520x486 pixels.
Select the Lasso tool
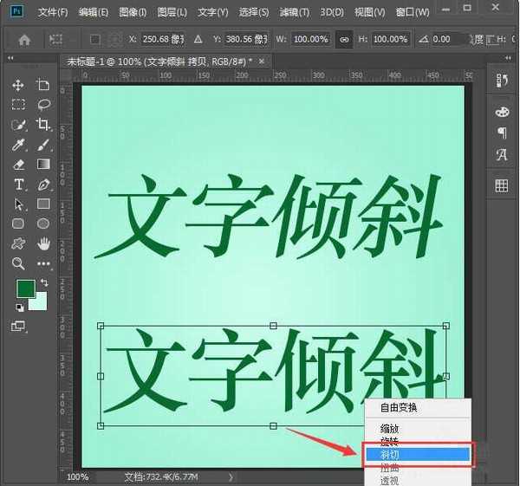click(x=43, y=105)
